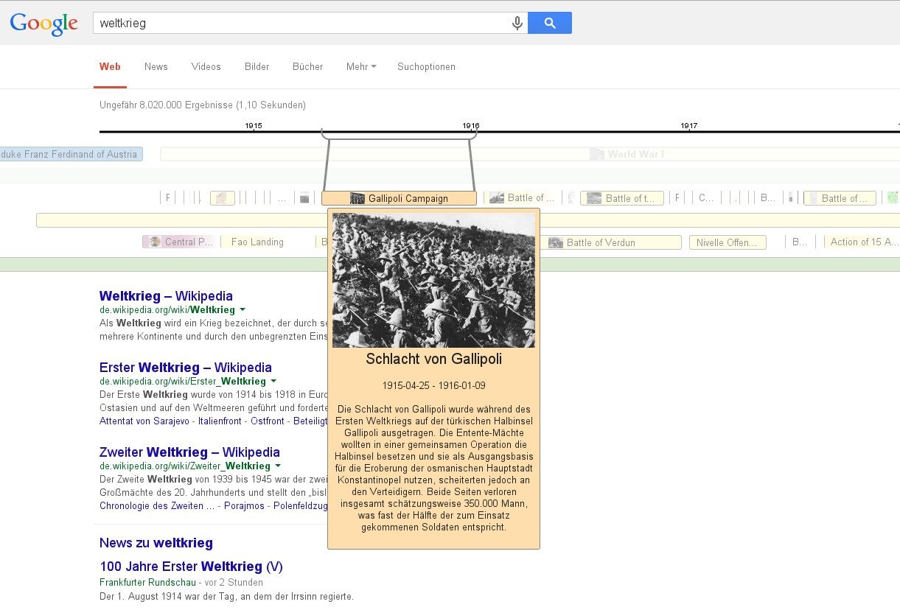The width and height of the screenshot is (900, 610).
Task: Open the Erster Weltkrieg – Wikipedia result
Action: (x=186, y=368)
